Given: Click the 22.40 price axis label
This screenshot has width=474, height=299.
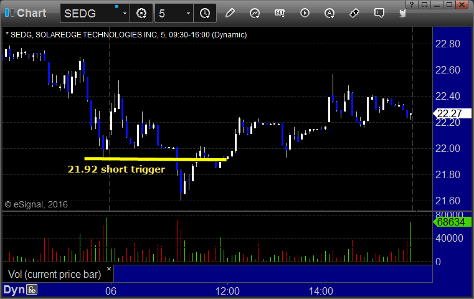Looking at the screenshot, I should tap(447, 96).
